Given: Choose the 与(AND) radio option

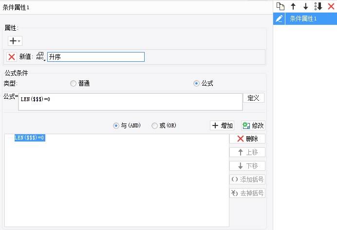Looking at the screenshot, I should click(x=116, y=125).
